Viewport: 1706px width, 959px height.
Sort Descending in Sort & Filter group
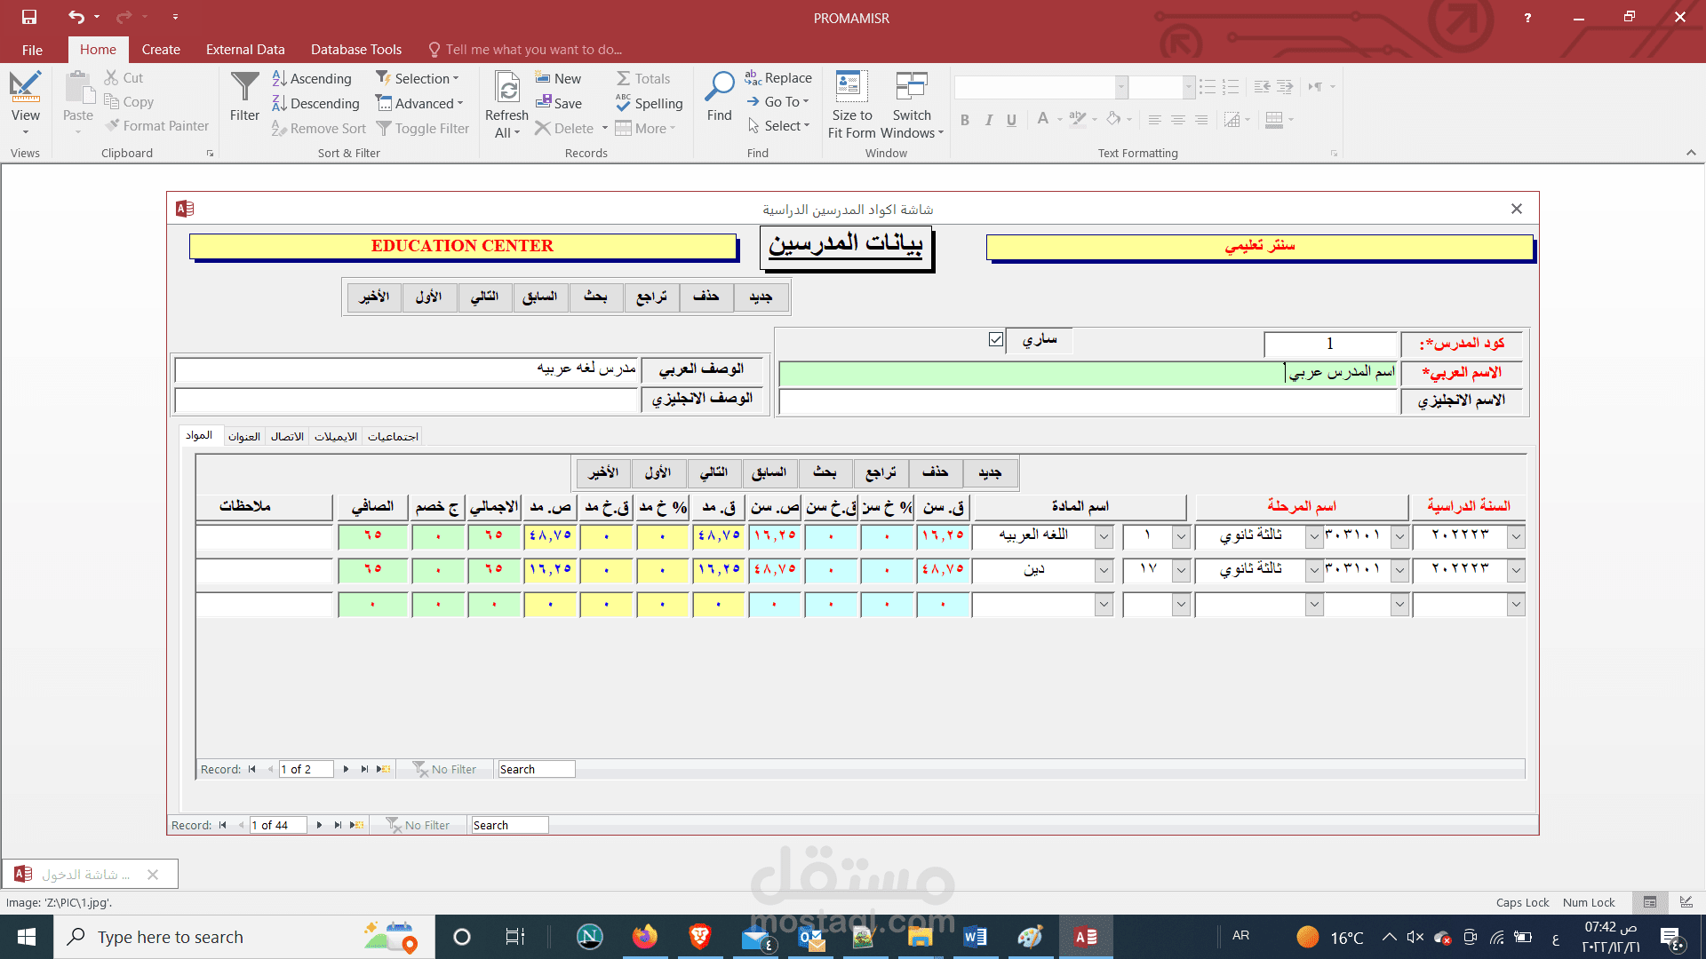[x=315, y=104]
